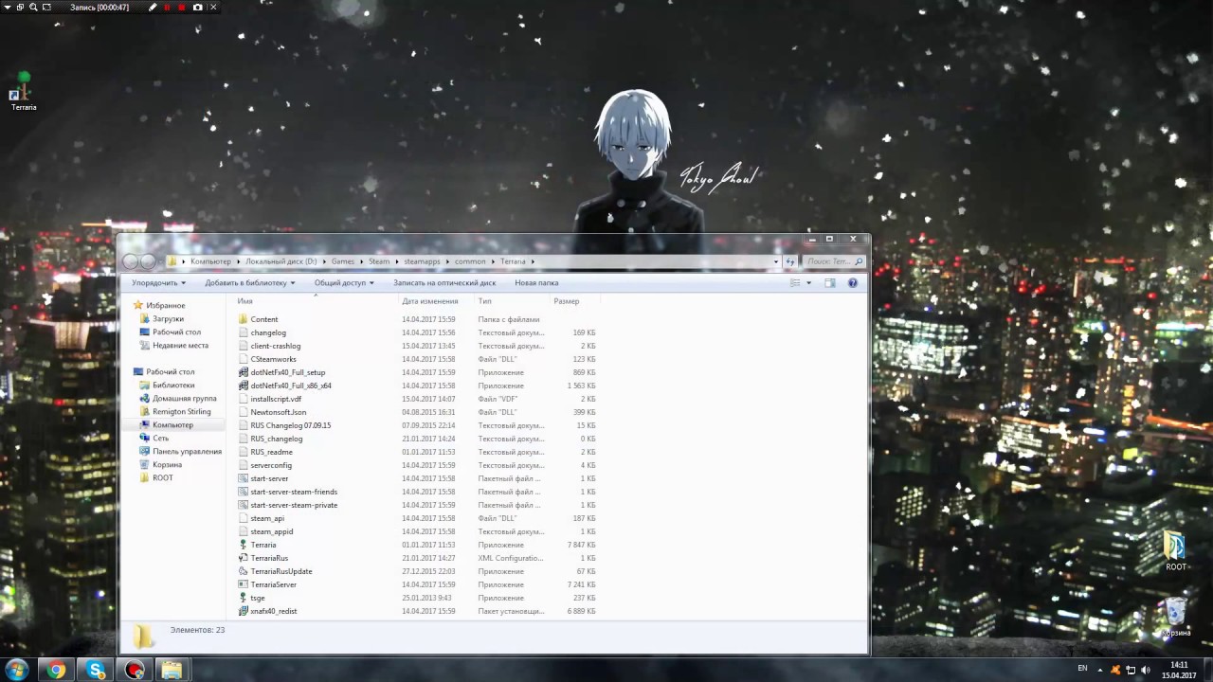Screen dimensions: 1213x682
Task: Stop the screen recording
Action: click(182, 7)
